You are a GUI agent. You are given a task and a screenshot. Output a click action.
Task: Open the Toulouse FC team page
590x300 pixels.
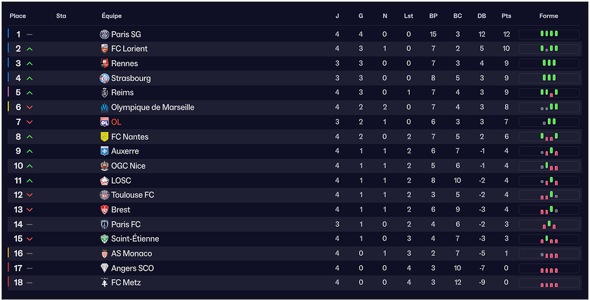pyautogui.click(x=132, y=195)
